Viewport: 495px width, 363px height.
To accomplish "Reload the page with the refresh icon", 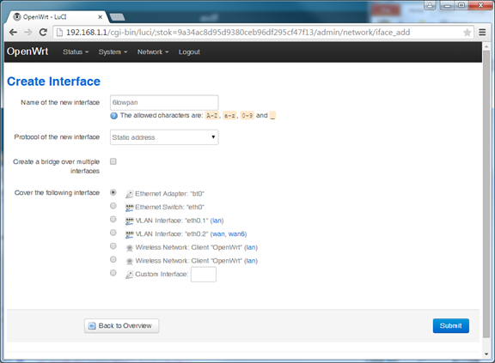I will click(43, 32).
